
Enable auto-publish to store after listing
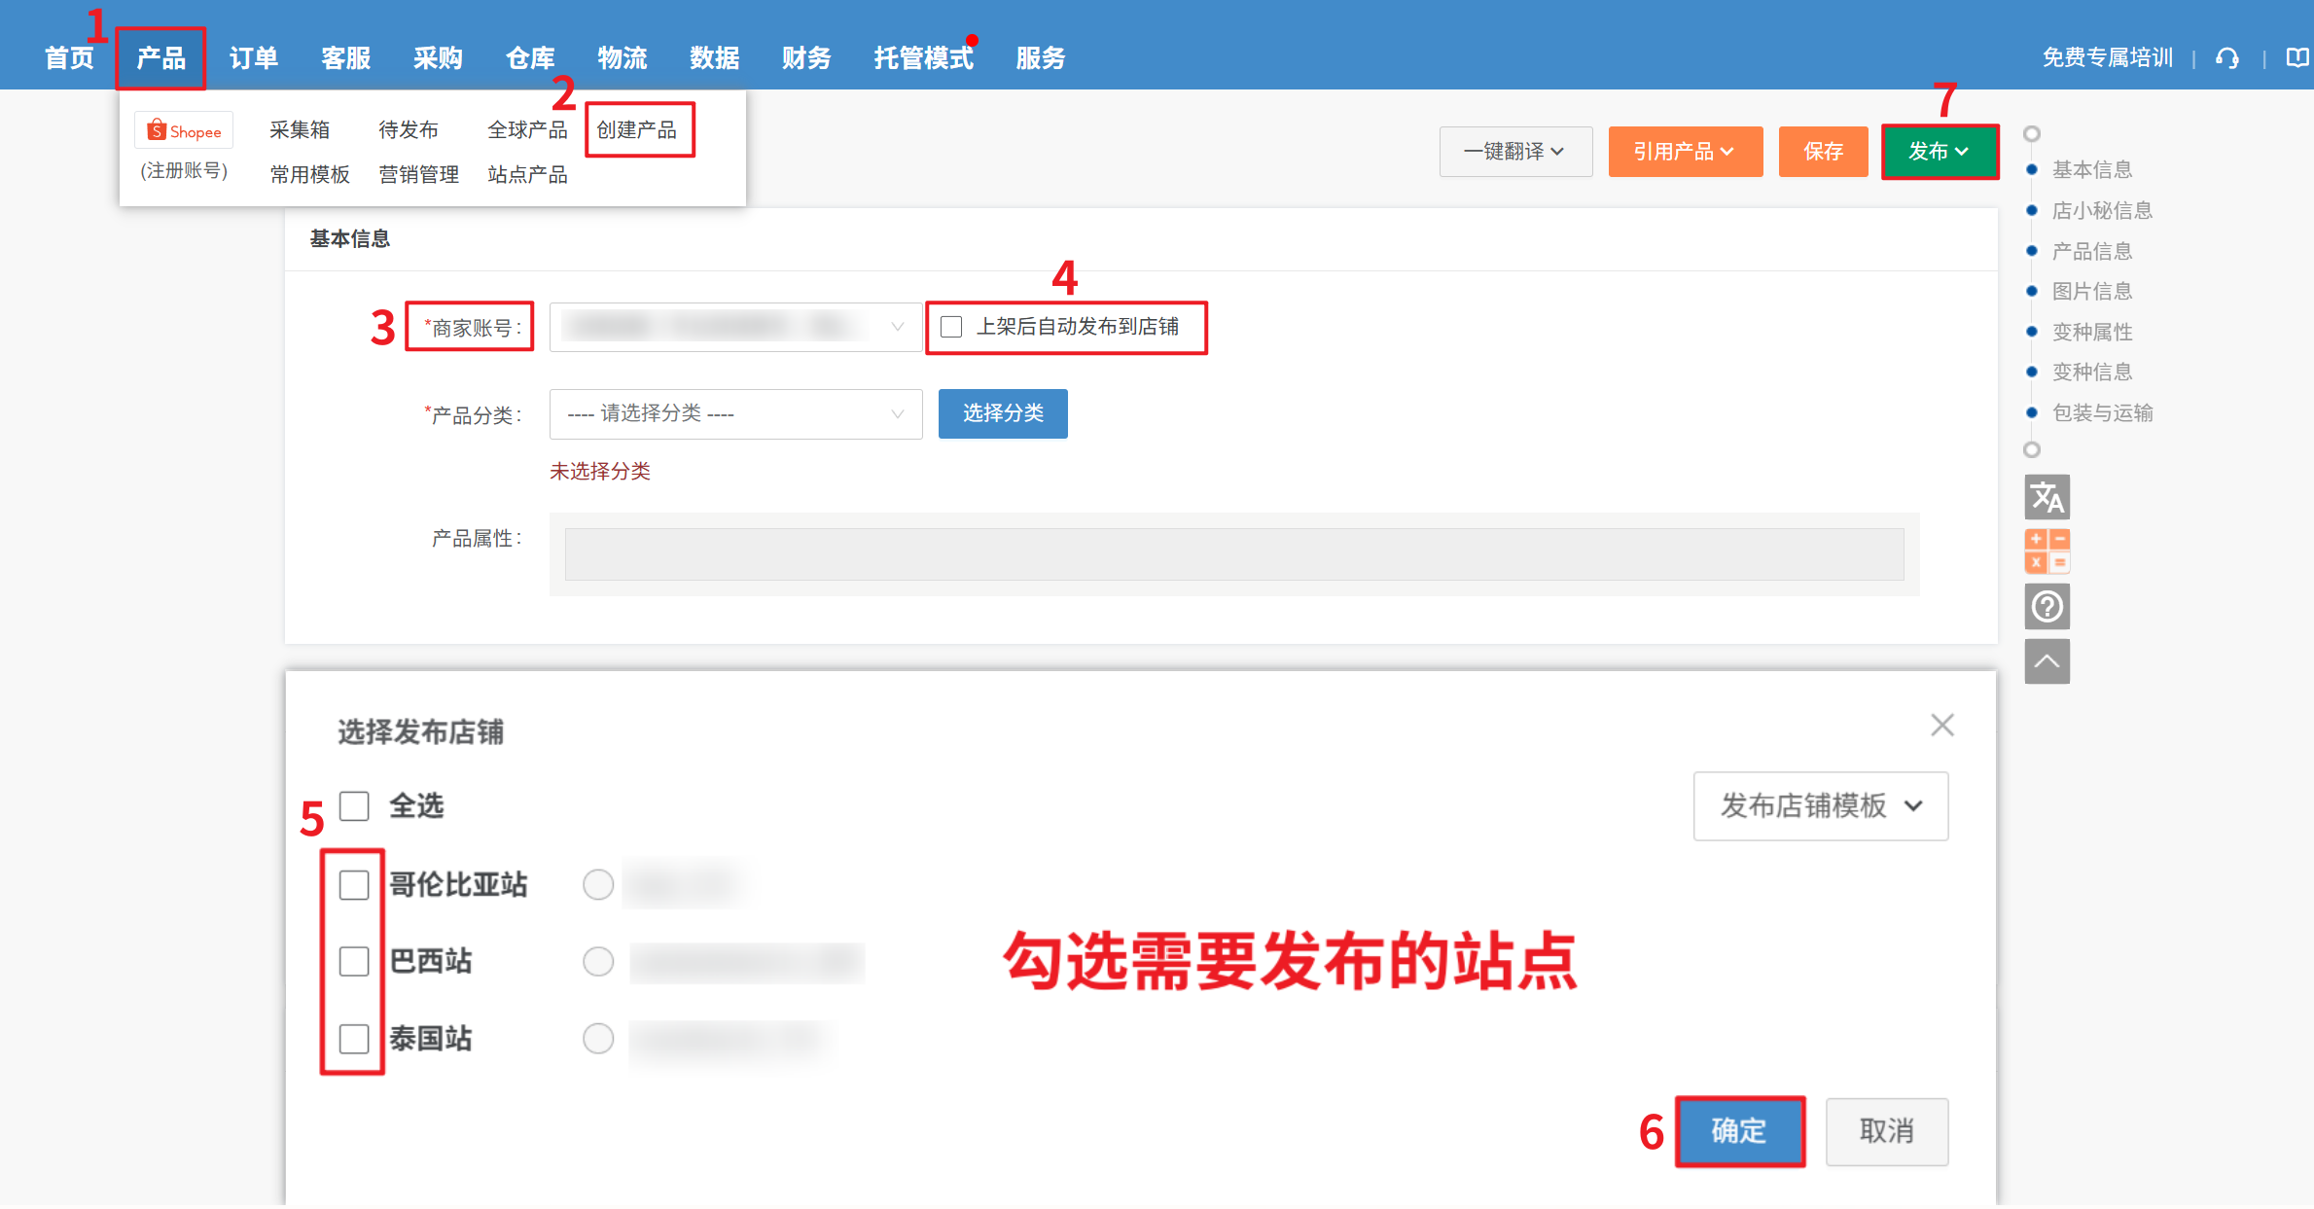point(951,327)
